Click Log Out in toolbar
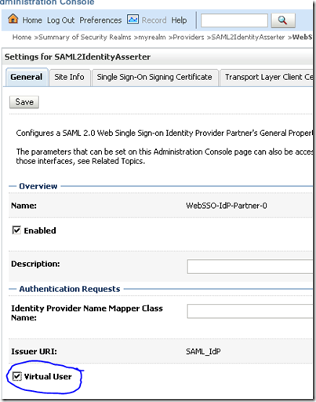Image resolution: width=316 pixels, height=402 pixels. pos(60,20)
